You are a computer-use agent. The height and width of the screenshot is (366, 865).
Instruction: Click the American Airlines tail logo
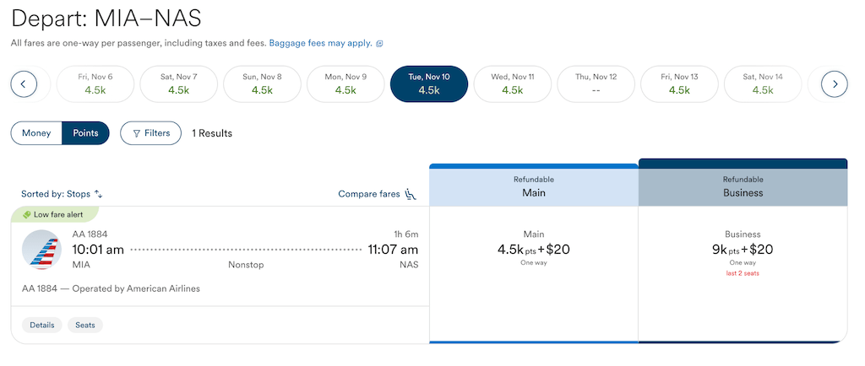tap(42, 250)
